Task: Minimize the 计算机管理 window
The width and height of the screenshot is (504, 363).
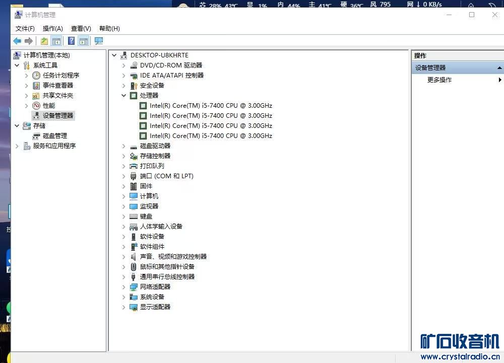Action: 449,15
